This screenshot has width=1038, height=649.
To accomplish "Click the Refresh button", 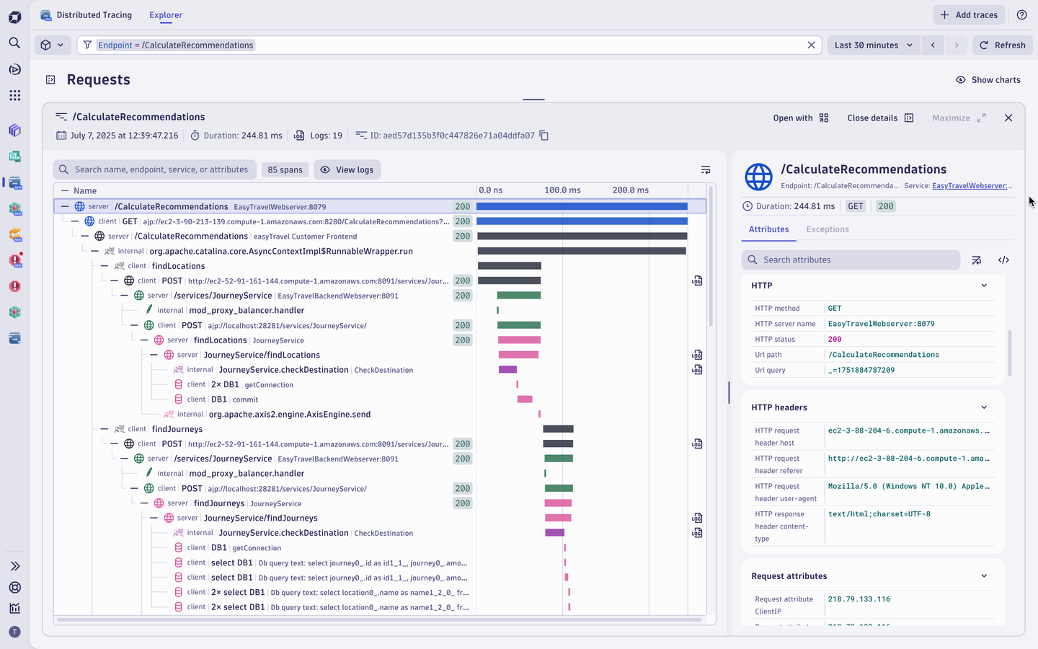I will pos(1003,45).
